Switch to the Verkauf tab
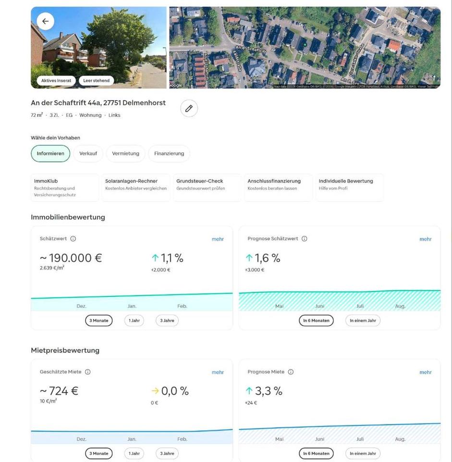Viewport: 452px width, 462px height. coord(88,154)
